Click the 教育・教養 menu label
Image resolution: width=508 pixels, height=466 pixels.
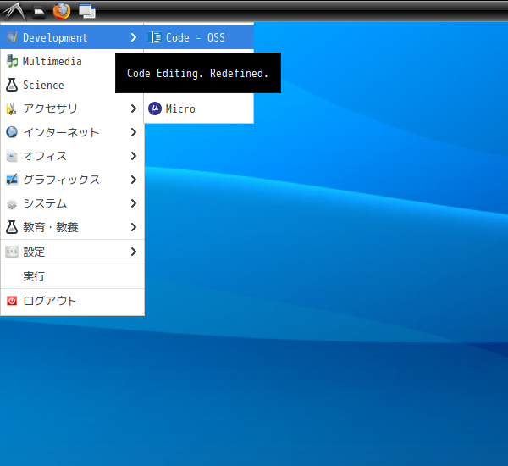tap(51, 227)
